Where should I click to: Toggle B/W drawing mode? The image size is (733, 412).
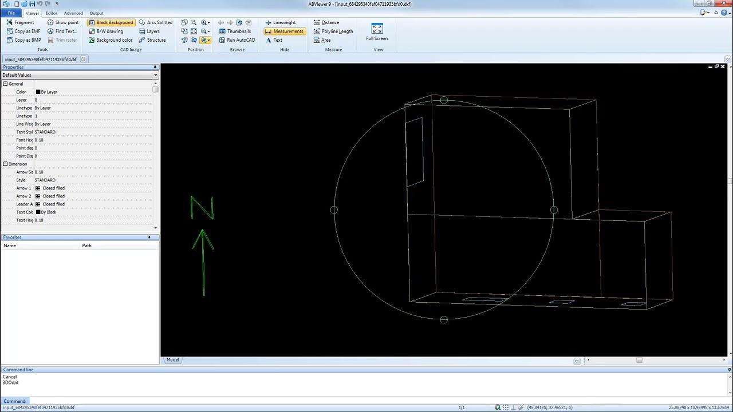(x=106, y=31)
